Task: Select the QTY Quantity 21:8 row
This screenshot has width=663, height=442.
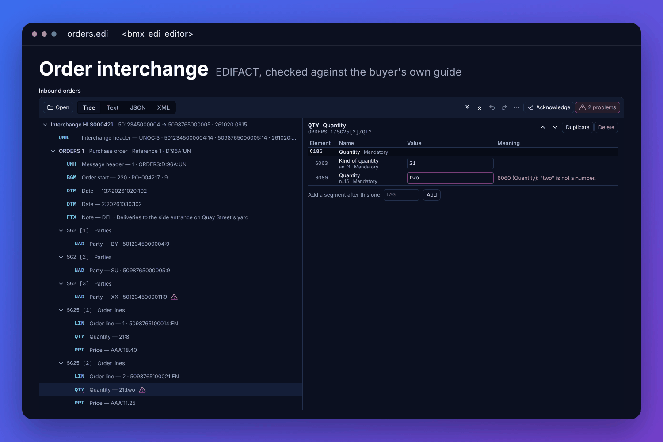Action: [x=171, y=337]
